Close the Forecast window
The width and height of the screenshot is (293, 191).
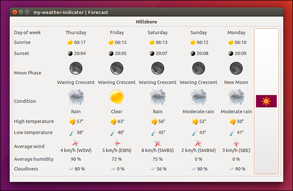click(x=15, y=12)
